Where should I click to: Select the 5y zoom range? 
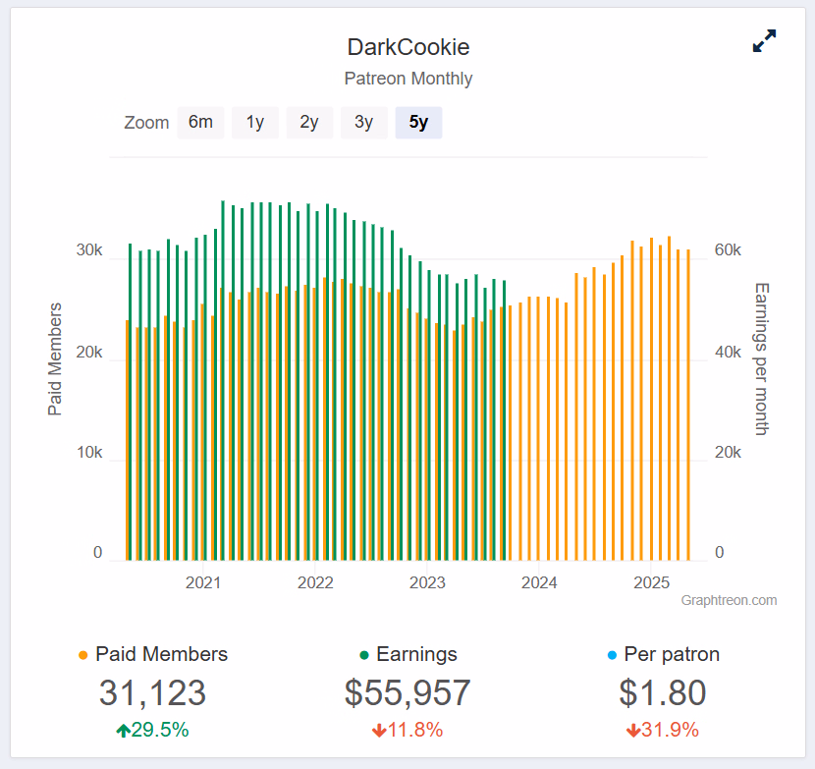[x=418, y=123]
